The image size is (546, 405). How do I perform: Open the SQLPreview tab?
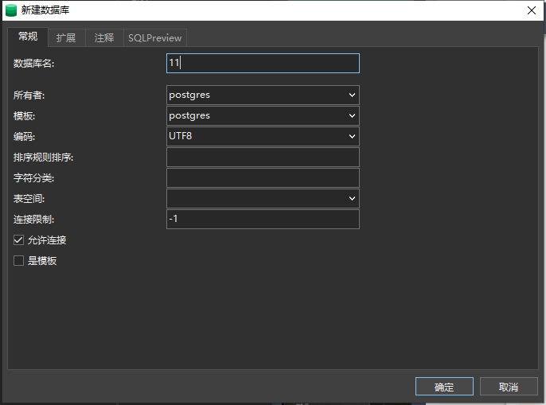pos(155,38)
